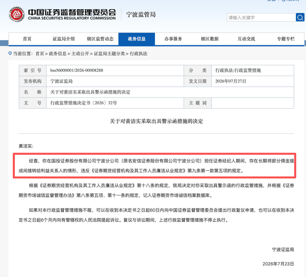Select the 辖区监管动态 menu item
Image resolution: width=306 pixels, height=277 pixels.
pyautogui.click(x=100, y=39)
